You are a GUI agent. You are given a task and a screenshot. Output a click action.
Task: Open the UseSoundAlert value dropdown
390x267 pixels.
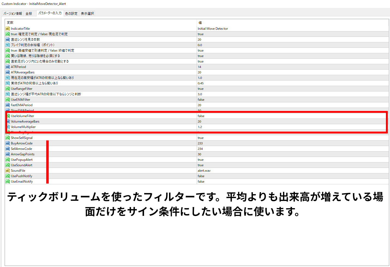pyautogui.click(x=201, y=165)
